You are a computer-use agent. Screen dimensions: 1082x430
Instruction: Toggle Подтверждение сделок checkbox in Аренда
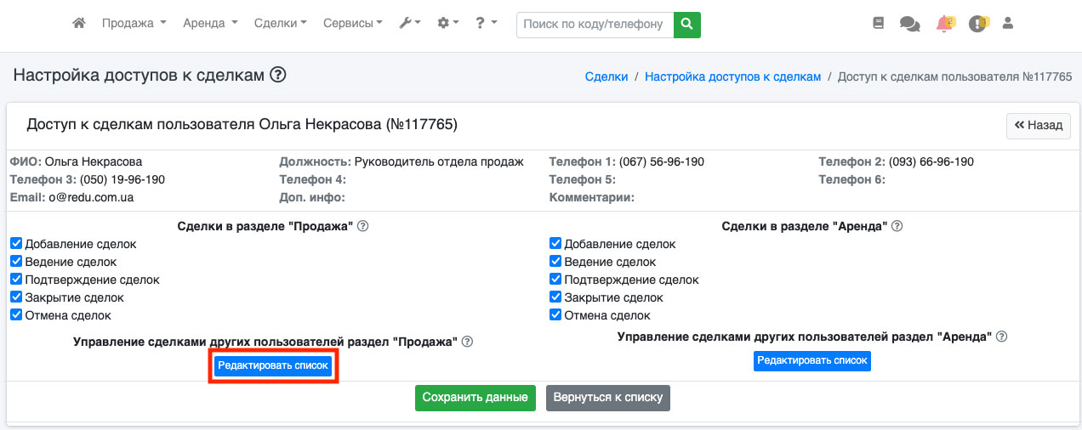click(555, 279)
